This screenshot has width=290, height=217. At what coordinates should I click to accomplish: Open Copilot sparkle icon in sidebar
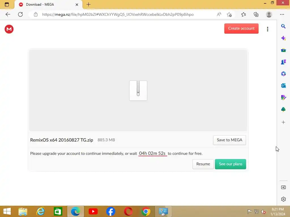point(283,38)
